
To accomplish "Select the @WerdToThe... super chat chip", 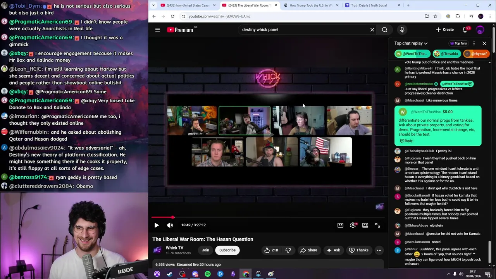I will 412,54.
